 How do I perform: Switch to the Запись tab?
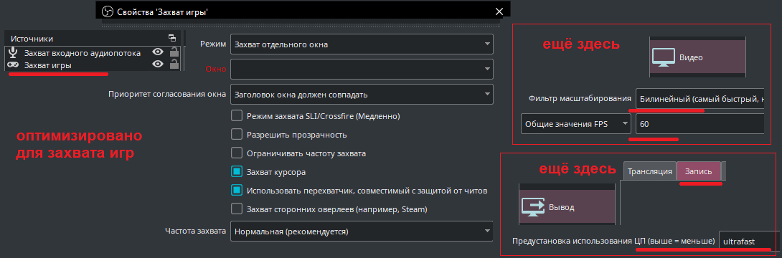(x=698, y=171)
